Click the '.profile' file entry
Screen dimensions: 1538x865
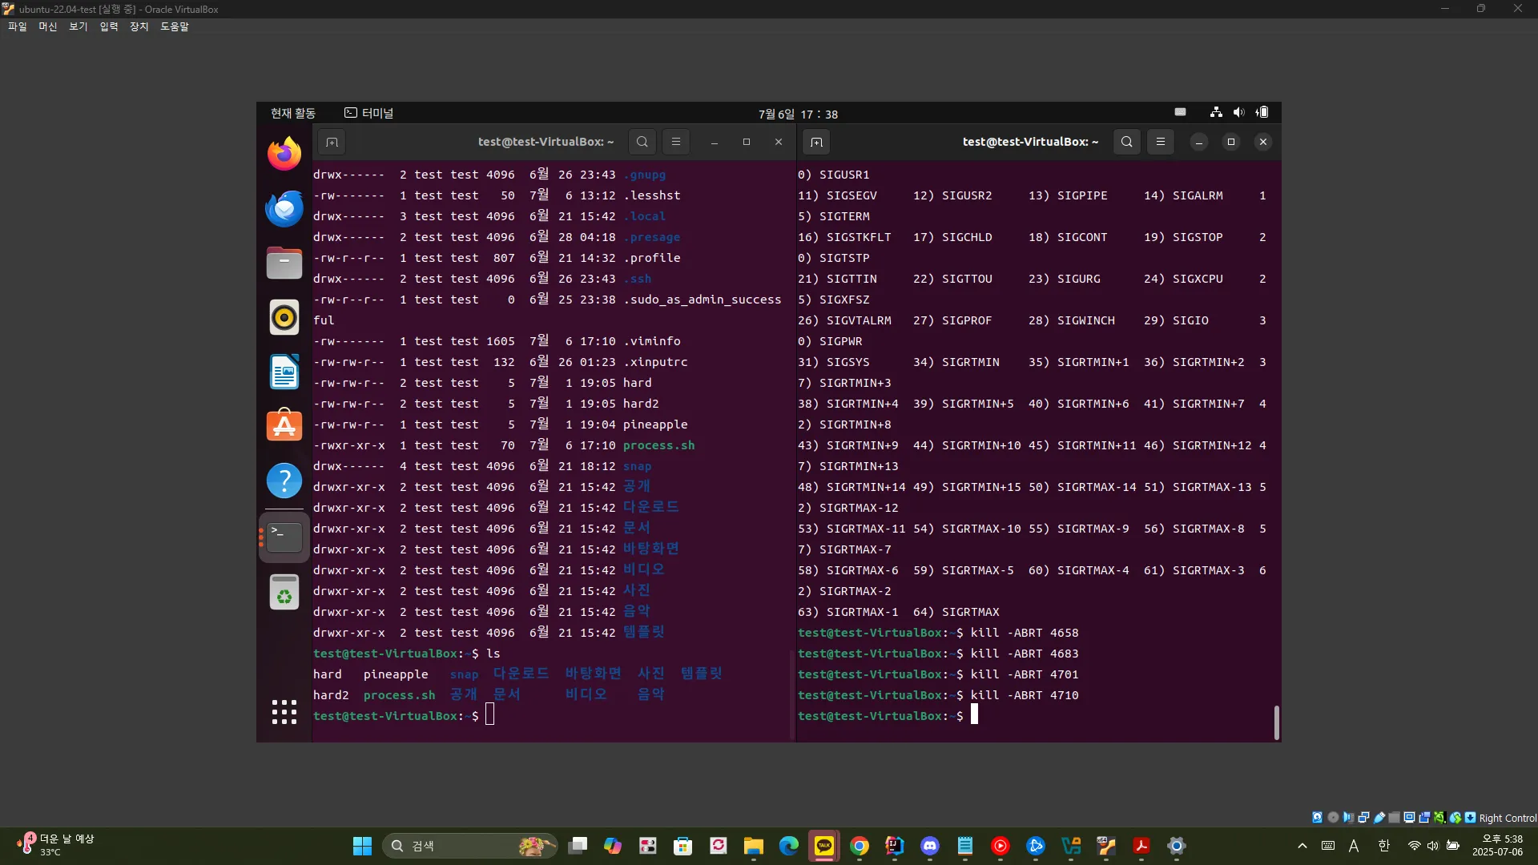pos(651,258)
